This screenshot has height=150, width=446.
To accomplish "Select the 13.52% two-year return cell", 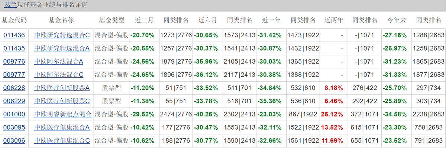I will pos(334,127).
